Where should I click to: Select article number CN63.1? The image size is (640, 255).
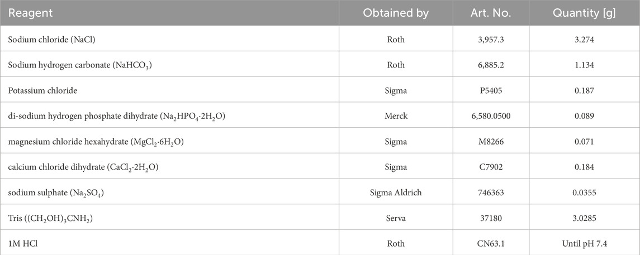pyautogui.click(x=491, y=244)
